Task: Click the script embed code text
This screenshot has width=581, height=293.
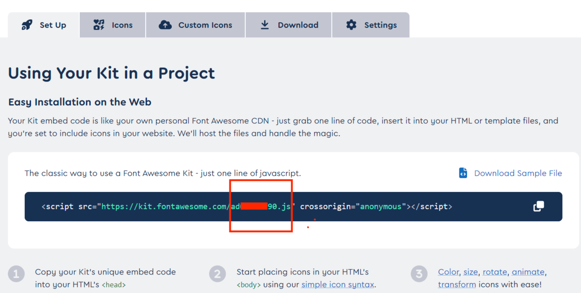Action: click(x=247, y=207)
